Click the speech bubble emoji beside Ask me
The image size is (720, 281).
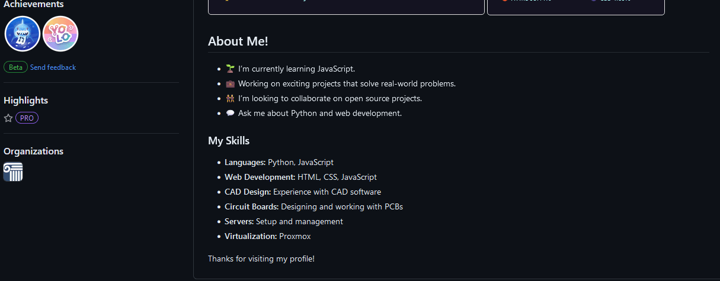[x=230, y=114]
